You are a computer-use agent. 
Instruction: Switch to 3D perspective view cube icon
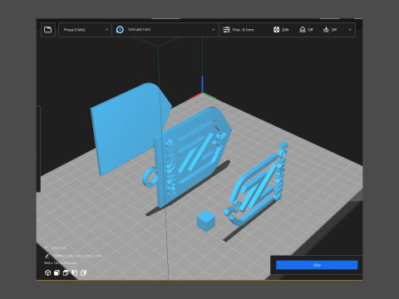[x=47, y=273]
